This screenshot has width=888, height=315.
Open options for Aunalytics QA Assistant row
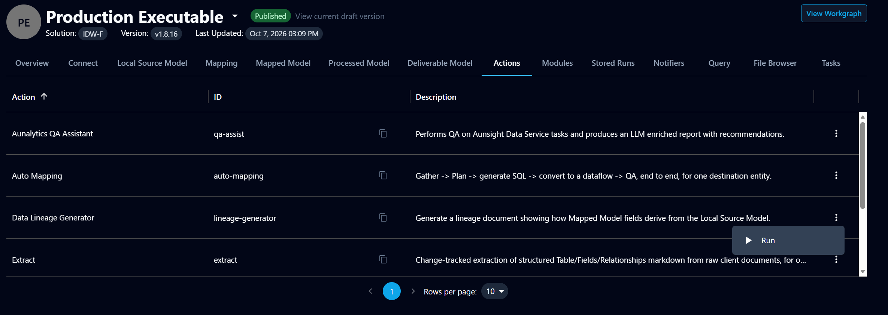[x=836, y=133]
